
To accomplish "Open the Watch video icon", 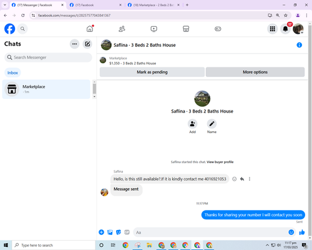I will coord(154,29).
